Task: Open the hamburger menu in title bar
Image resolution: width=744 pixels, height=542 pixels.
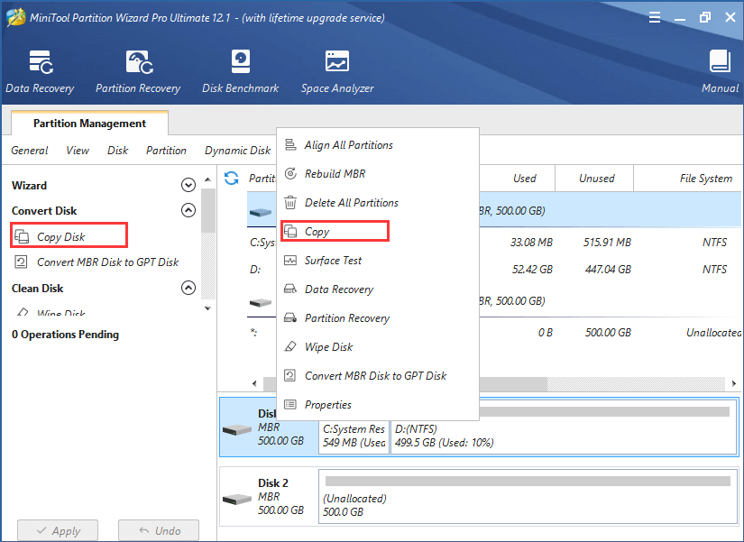Action: coord(655,17)
